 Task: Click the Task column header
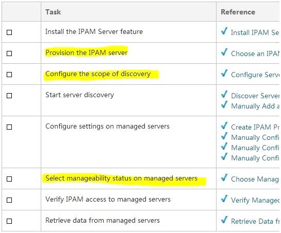pos(53,12)
